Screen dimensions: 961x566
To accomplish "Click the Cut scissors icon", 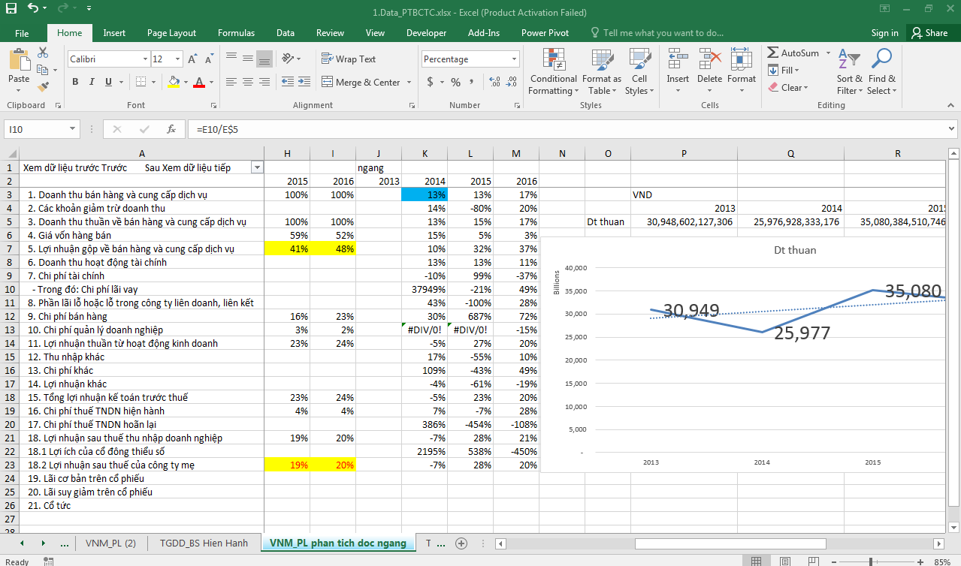I will tap(43, 53).
